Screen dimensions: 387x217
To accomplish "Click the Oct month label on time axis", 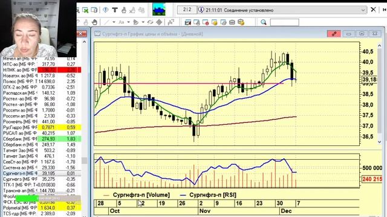I will point(115,211).
